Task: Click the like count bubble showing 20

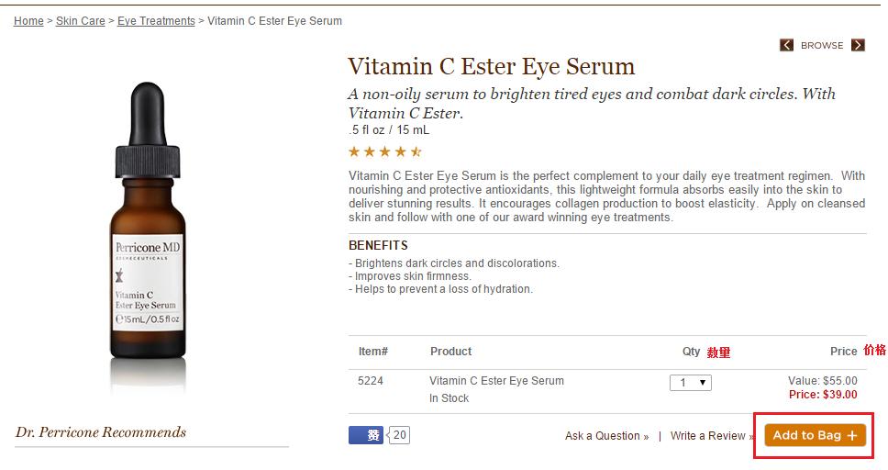Action: [x=399, y=435]
